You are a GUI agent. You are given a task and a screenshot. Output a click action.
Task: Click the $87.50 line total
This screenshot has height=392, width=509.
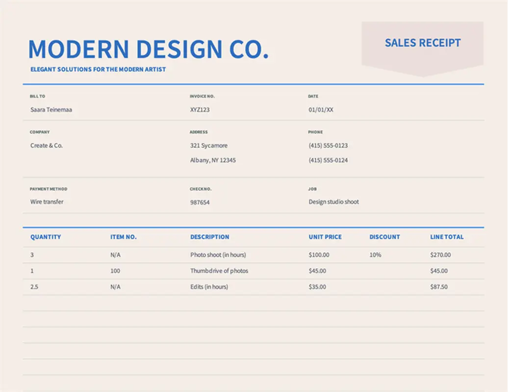click(438, 287)
